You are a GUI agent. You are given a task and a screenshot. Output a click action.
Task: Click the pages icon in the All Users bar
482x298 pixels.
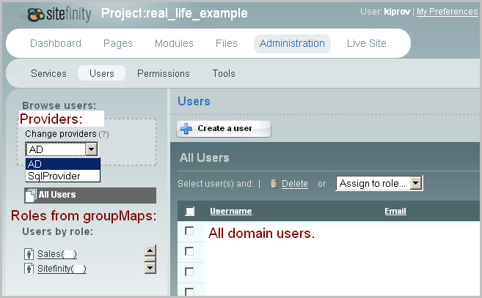coord(31,195)
